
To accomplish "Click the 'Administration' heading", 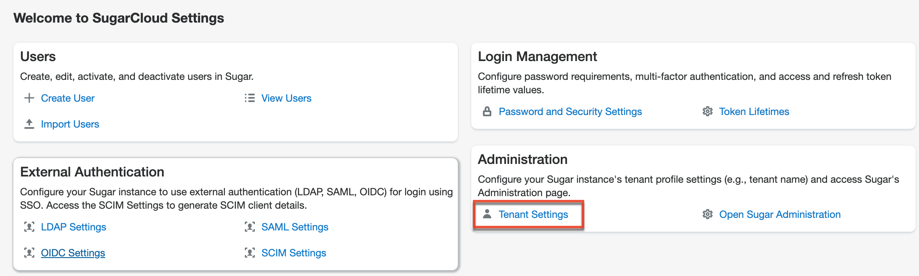I will click(523, 159).
